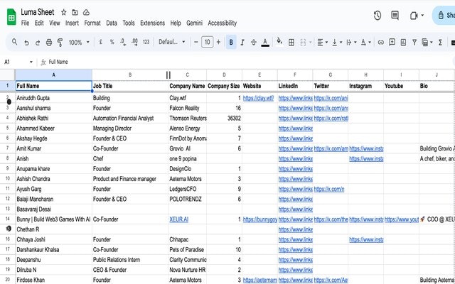Decrease font size with minus button
The image size is (455, 284).
click(196, 42)
